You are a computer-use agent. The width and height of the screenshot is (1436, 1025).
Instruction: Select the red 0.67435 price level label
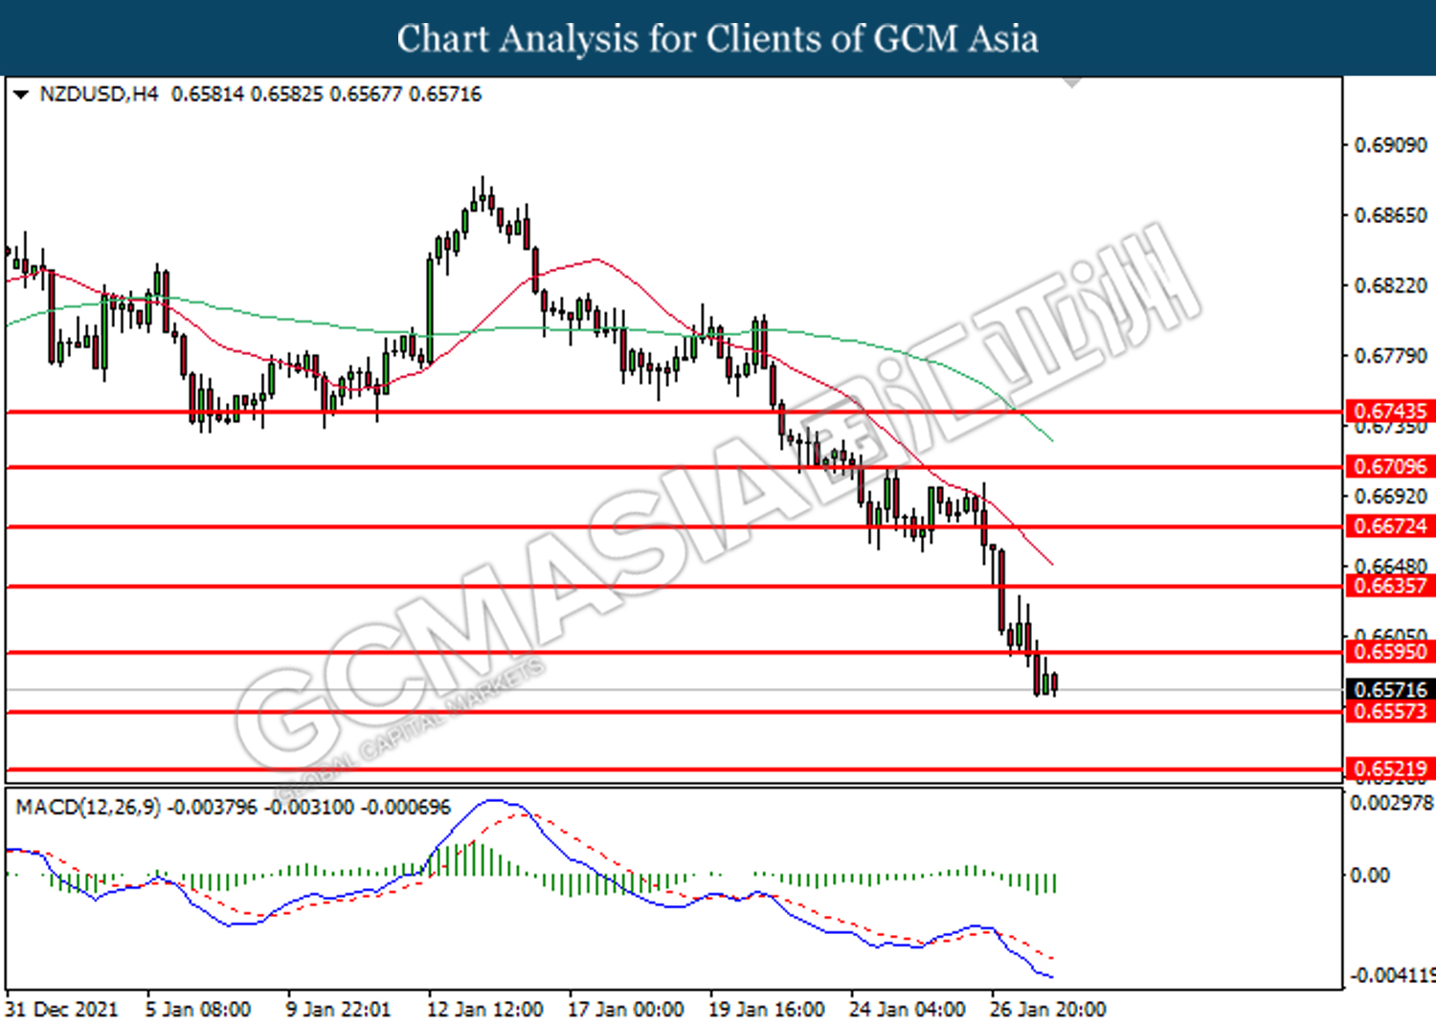(1390, 412)
